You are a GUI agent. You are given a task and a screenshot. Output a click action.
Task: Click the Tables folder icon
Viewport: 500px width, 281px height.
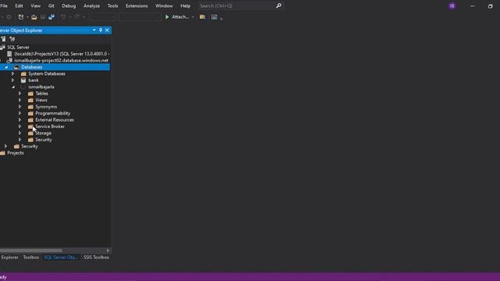[30, 94]
